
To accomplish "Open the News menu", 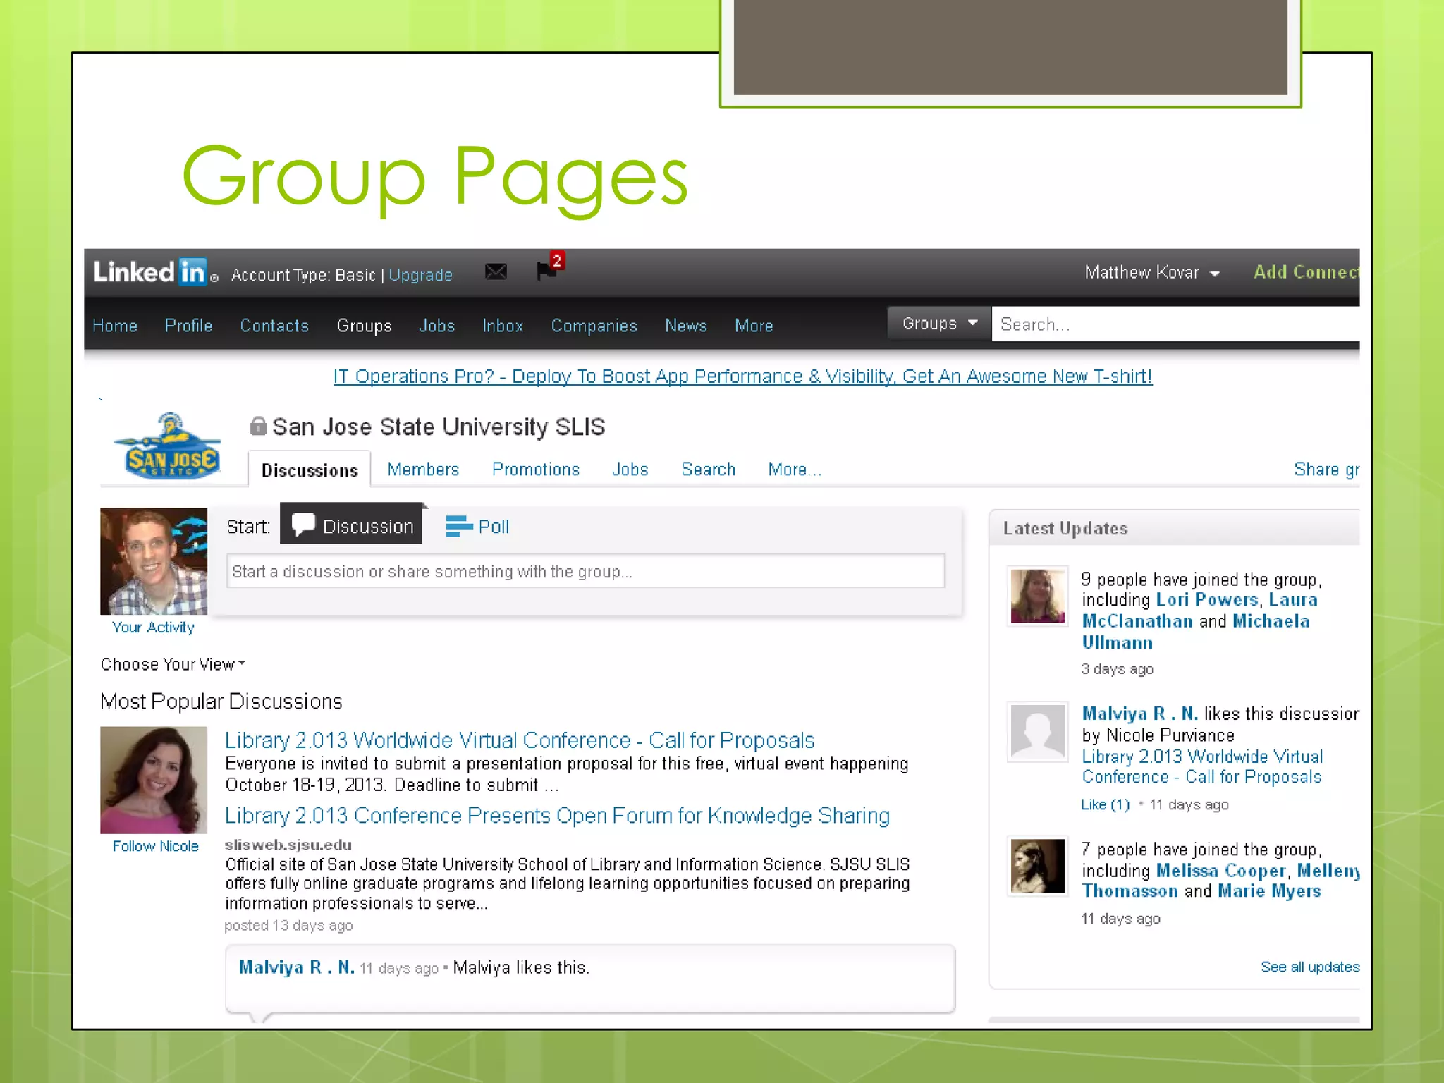I will [x=685, y=326].
